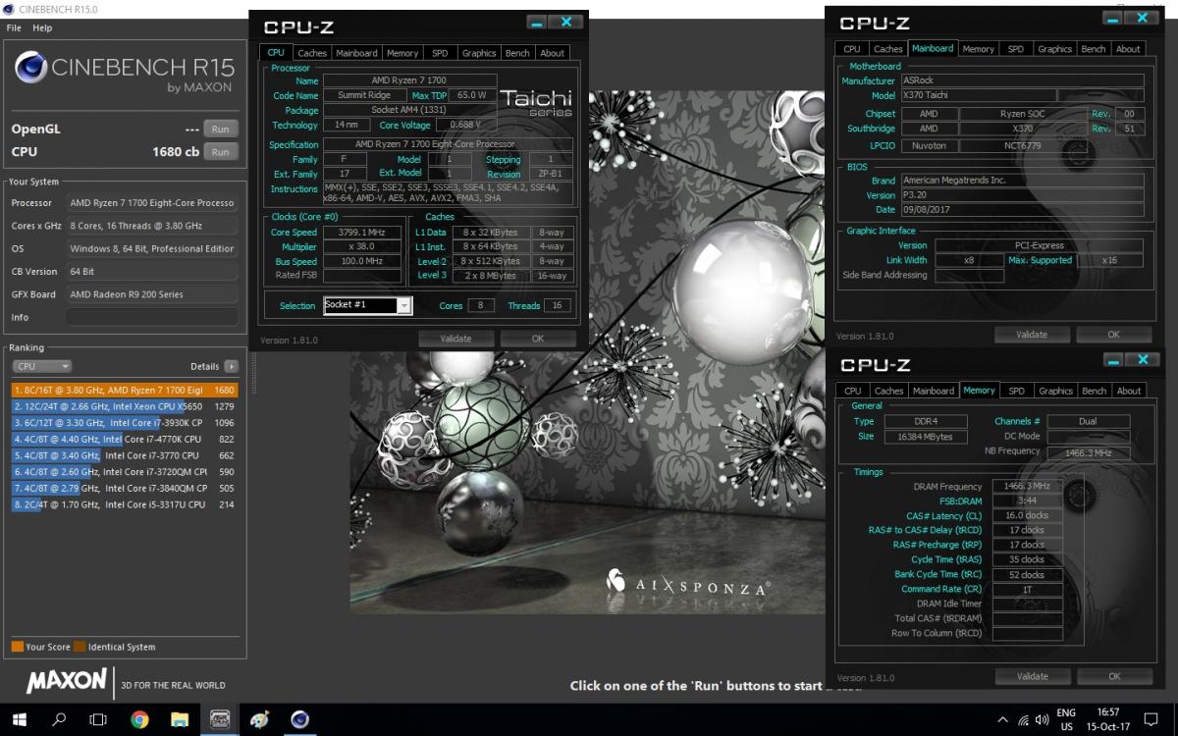
Task: Click Validate in the Mainboard CPU-Z window
Action: [x=1032, y=335]
